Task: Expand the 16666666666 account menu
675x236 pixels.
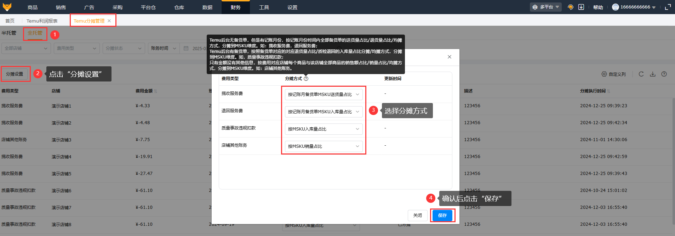Action: (634, 7)
